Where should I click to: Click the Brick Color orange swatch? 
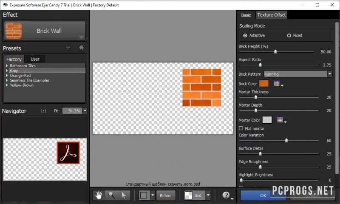click(x=263, y=83)
